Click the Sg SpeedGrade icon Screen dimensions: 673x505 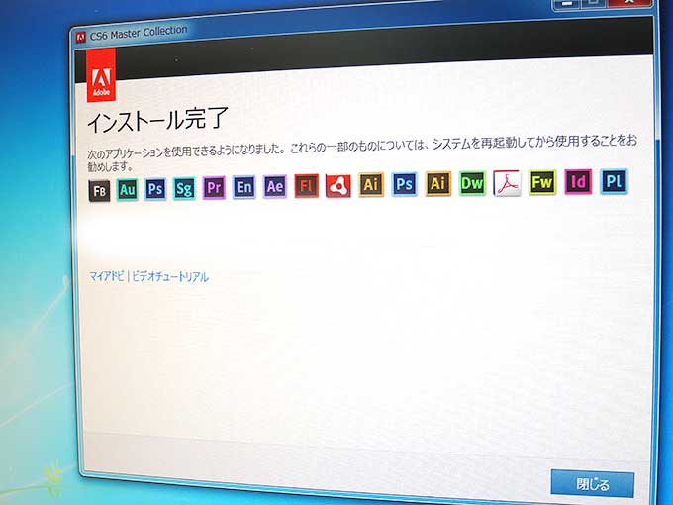184,188
